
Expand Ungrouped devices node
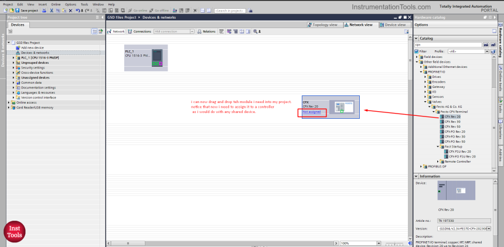point(13,63)
